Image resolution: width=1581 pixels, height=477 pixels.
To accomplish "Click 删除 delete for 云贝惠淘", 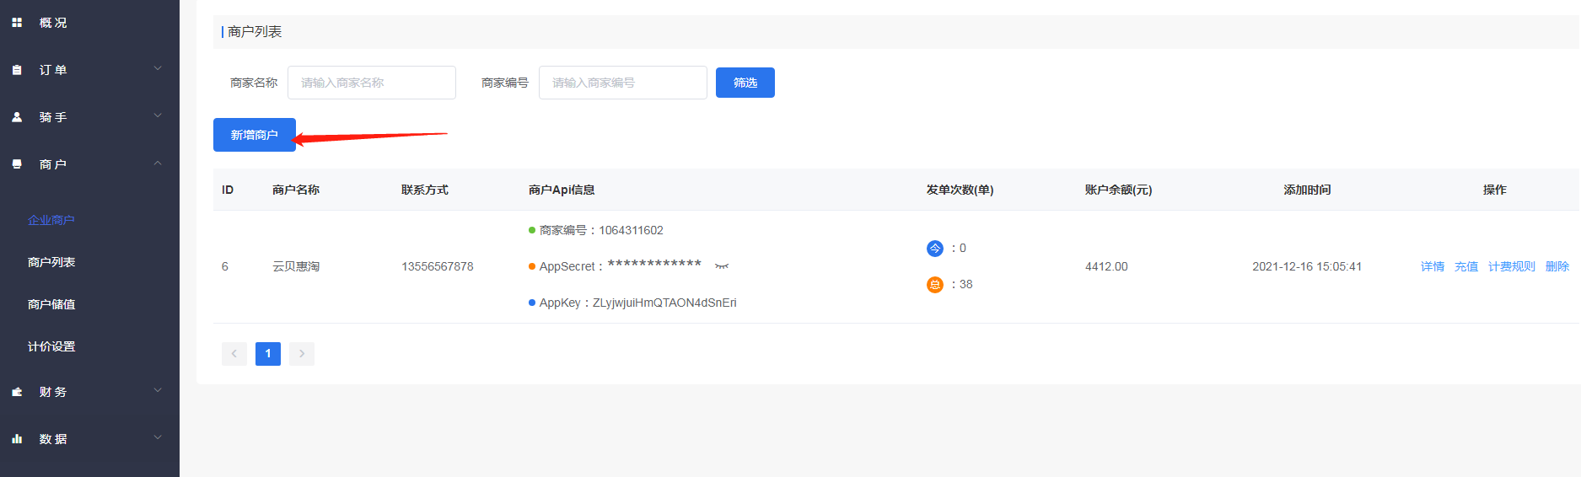I will (1557, 266).
